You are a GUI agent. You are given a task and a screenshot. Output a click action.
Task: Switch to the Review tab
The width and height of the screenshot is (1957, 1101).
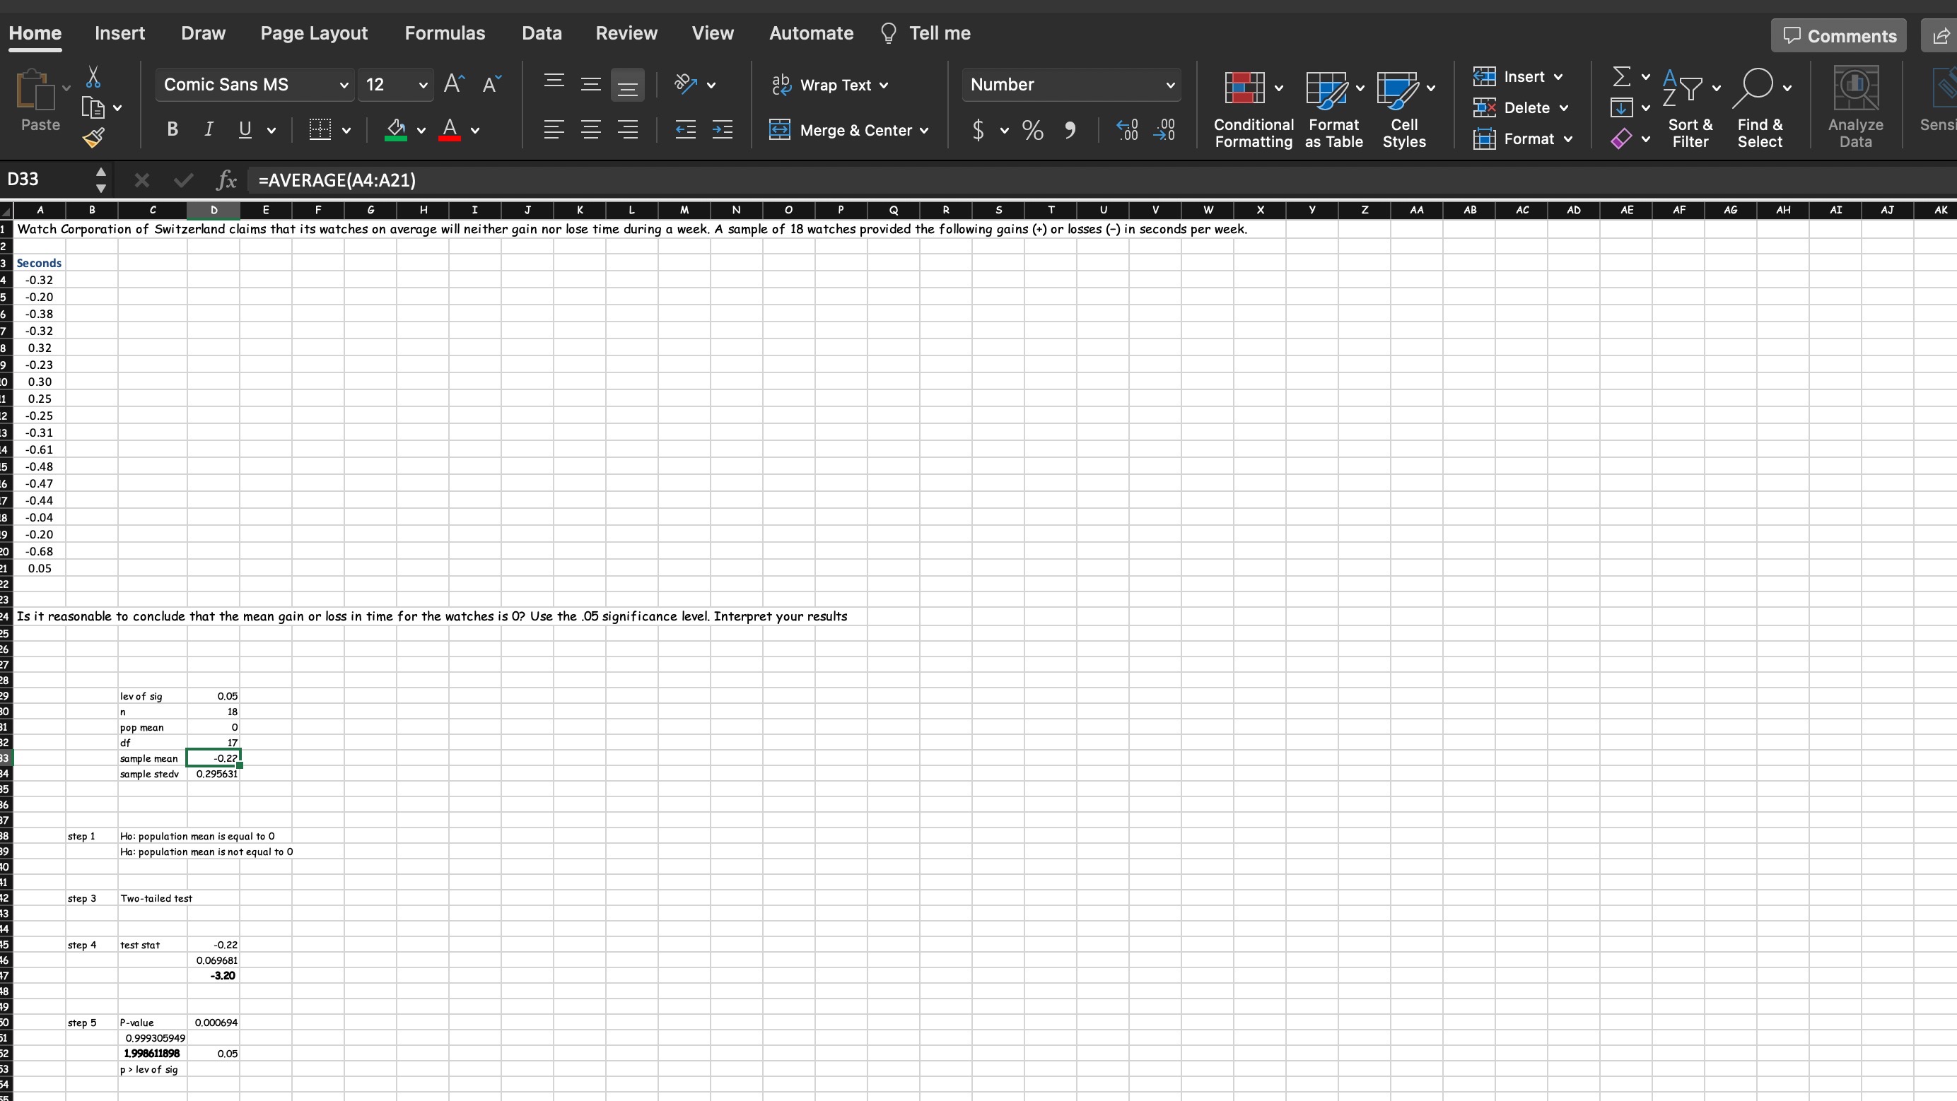point(626,33)
